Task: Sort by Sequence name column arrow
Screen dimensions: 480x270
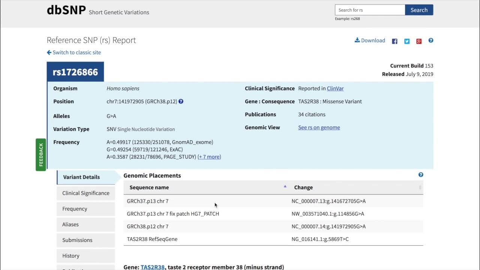Action: point(285,186)
